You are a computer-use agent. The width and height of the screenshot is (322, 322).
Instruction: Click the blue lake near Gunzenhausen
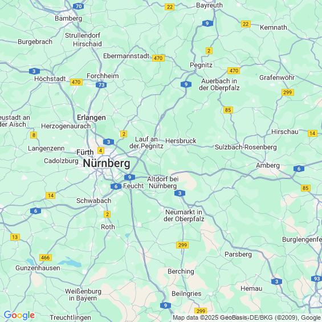point(70,263)
